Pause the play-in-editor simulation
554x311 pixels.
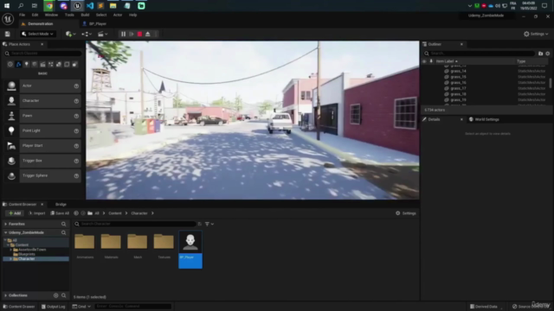coord(123,35)
